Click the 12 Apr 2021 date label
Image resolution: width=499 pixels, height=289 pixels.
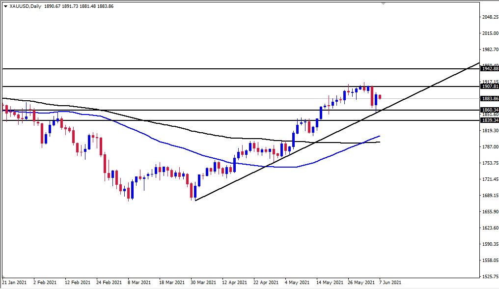235,283
